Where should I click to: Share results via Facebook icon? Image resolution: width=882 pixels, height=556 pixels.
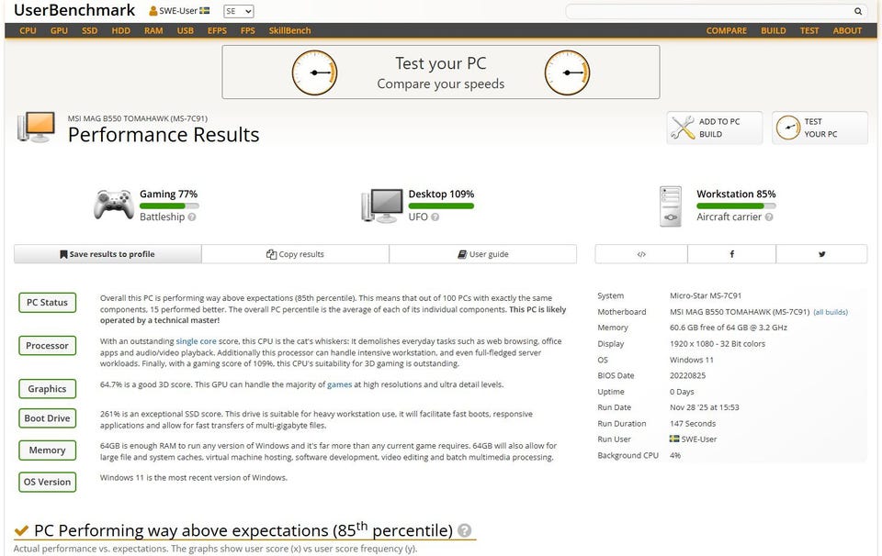click(731, 254)
